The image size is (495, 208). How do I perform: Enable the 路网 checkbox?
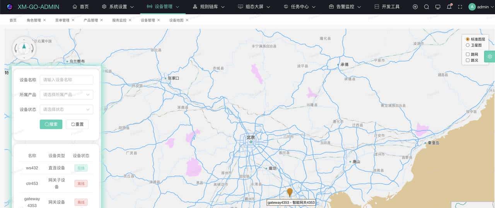click(x=468, y=55)
